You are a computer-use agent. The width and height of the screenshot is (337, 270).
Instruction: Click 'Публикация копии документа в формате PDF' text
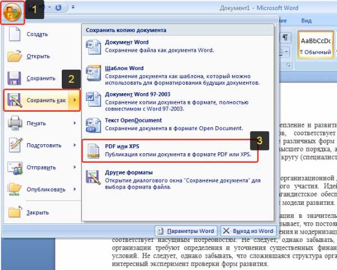coord(178,154)
